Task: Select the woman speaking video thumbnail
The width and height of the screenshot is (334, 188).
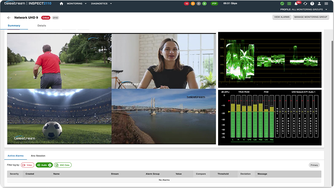Action: [x=164, y=61]
